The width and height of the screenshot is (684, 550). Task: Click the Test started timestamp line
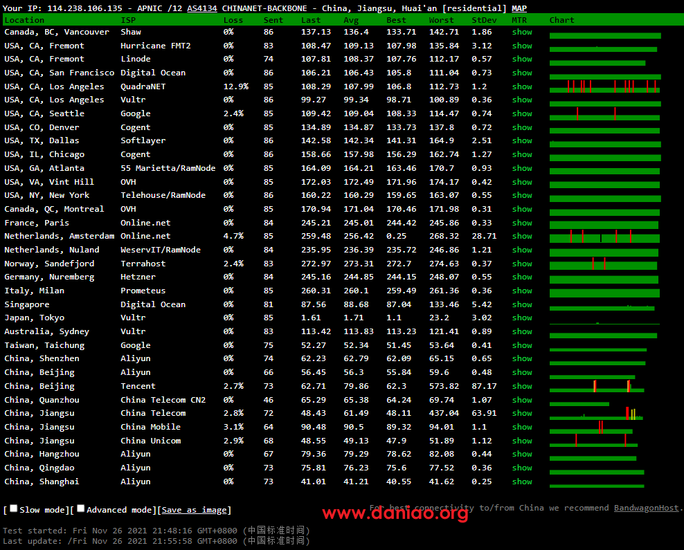pos(156,531)
